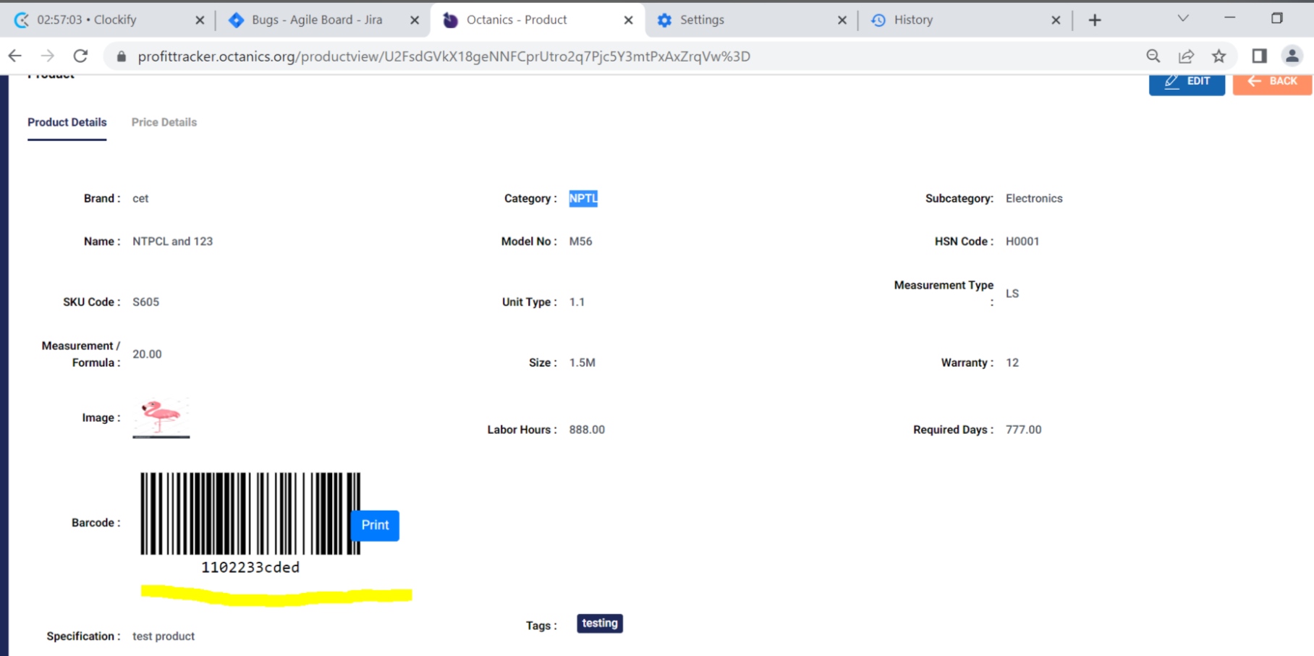Print the product barcode
This screenshot has height=656, width=1314.
pos(375,525)
